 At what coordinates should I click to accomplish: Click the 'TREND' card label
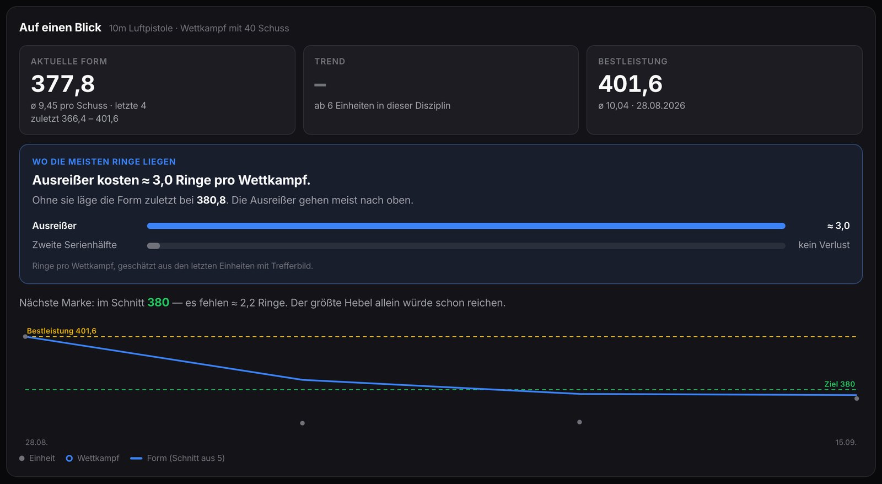[x=330, y=62]
